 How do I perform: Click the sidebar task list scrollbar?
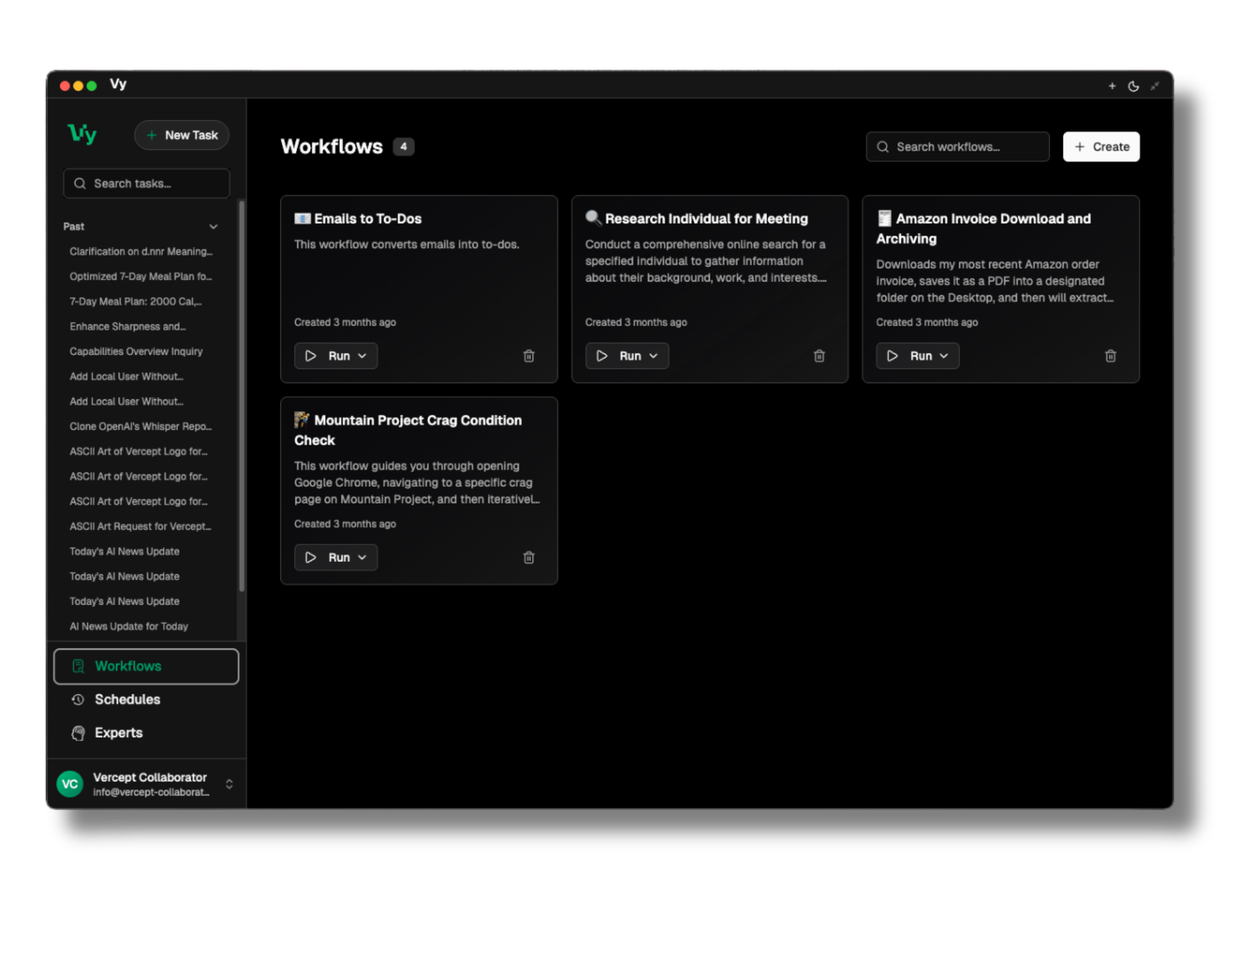pos(241,397)
